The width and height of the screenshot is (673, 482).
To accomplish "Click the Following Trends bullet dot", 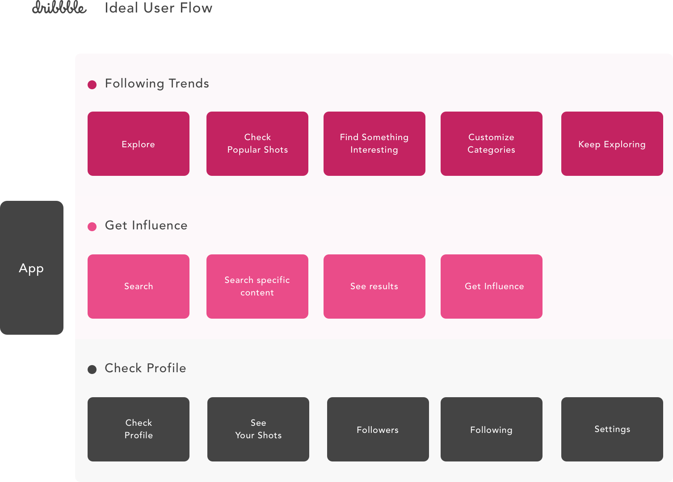I will (x=92, y=84).
